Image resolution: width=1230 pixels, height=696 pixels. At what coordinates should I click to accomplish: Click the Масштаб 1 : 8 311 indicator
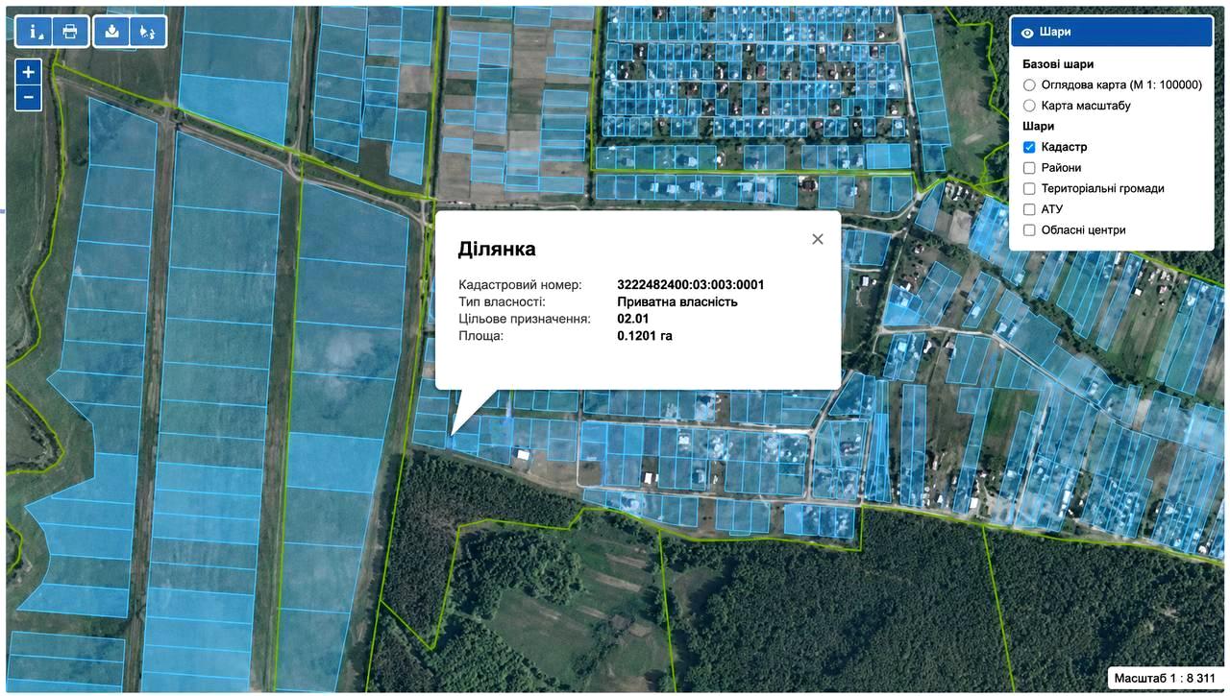1165,678
